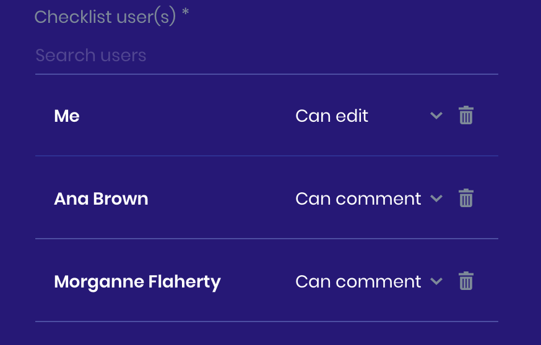Open Morganne Flaherty's Can comment dropdown

369,281
